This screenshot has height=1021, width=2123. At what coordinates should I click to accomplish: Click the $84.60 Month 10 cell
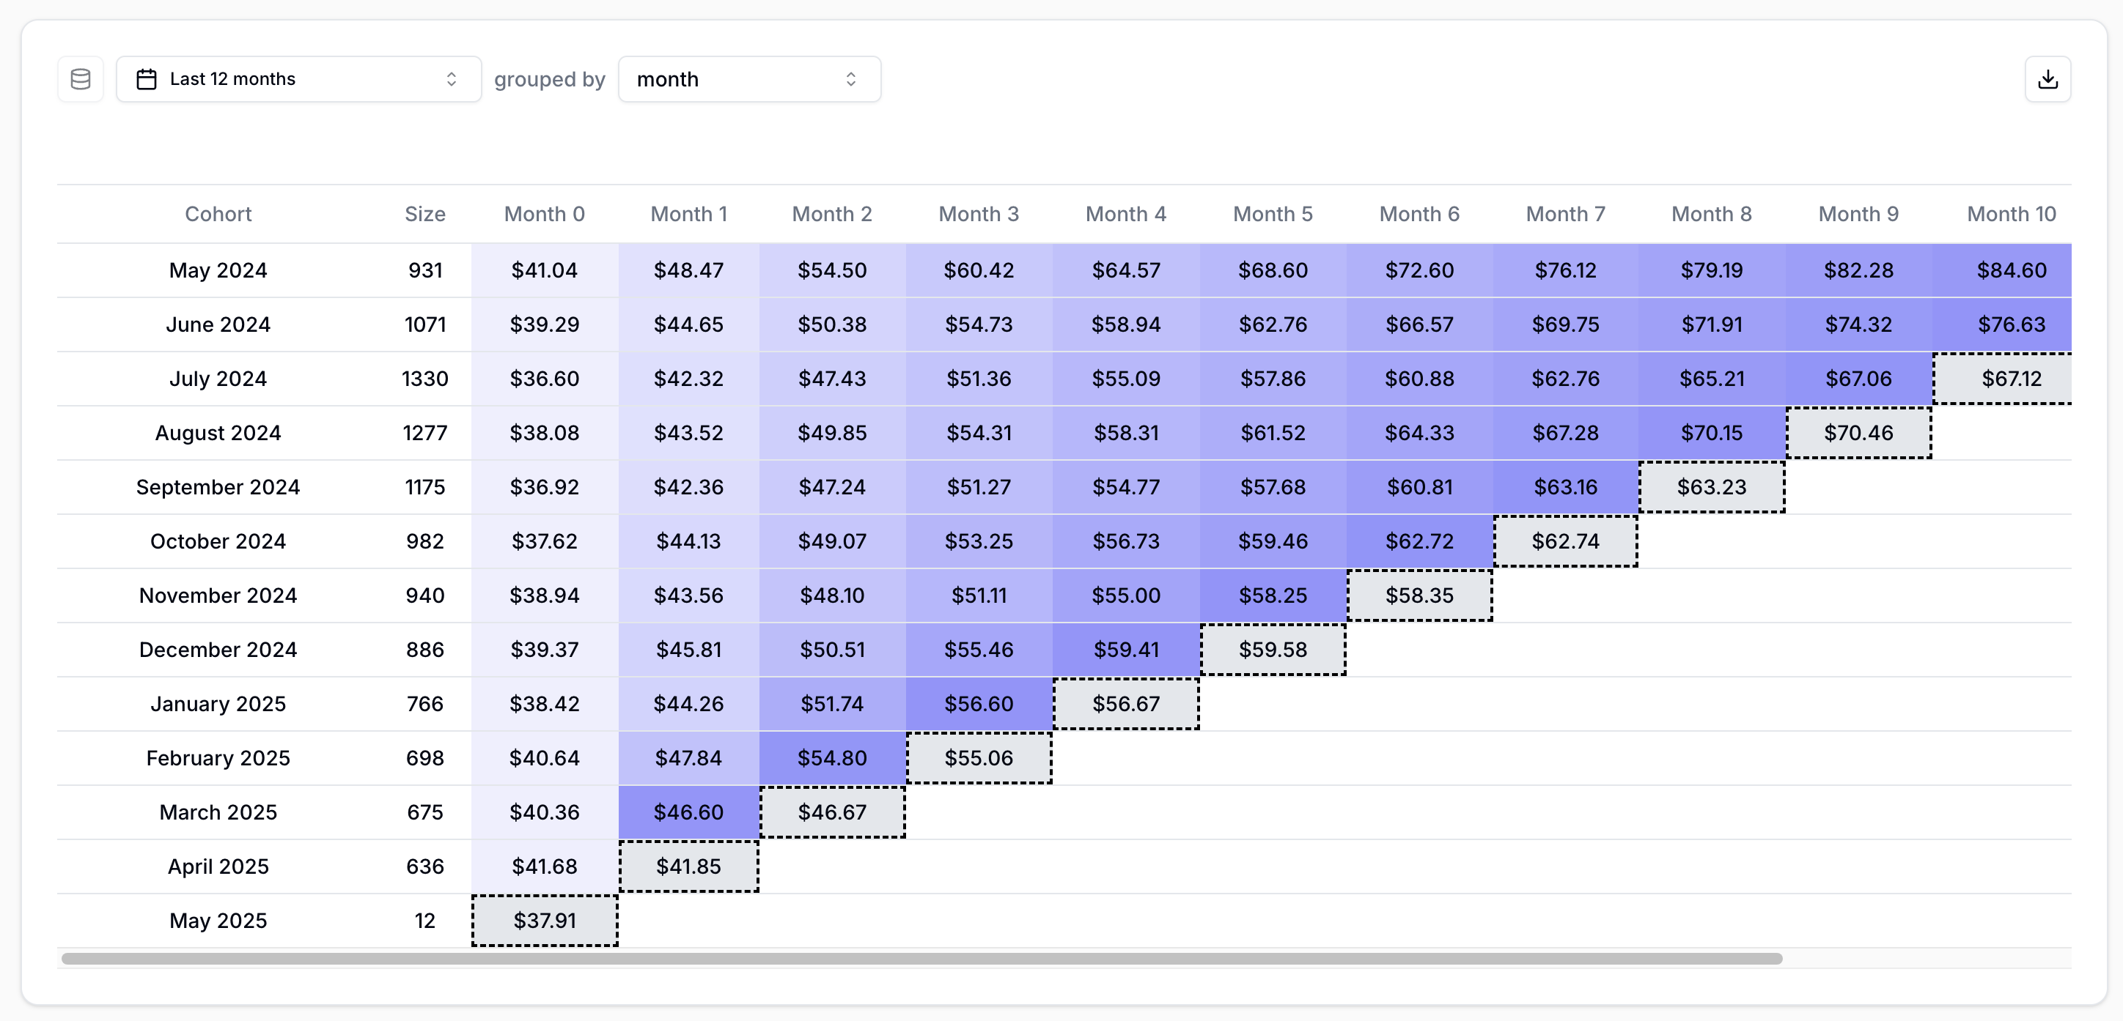tap(2010, 270)
